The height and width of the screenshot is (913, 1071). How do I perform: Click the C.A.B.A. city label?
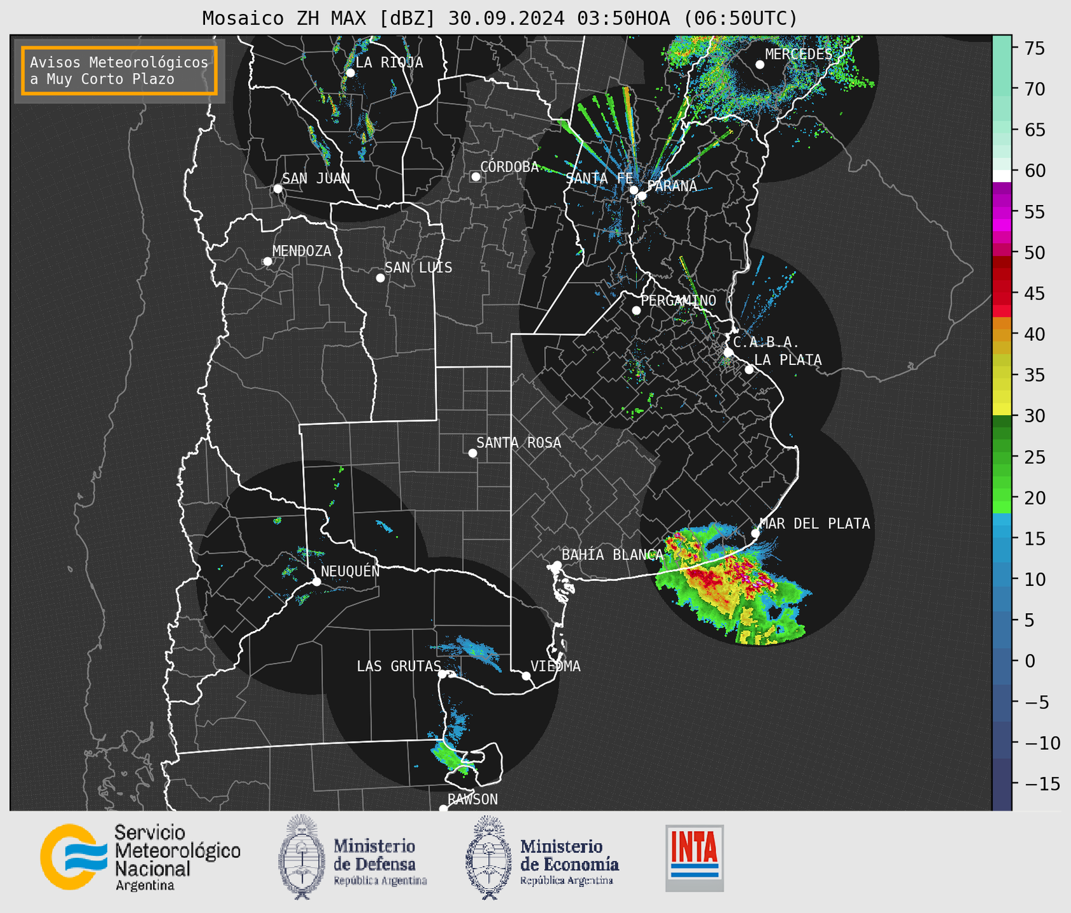(766, 343)
